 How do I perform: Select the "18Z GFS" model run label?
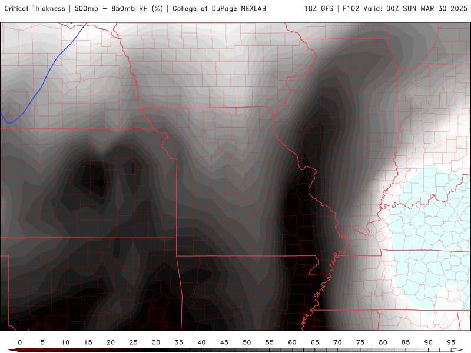pos(319,8)
